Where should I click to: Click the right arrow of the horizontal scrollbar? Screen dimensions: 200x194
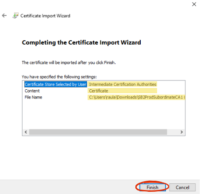182,132
